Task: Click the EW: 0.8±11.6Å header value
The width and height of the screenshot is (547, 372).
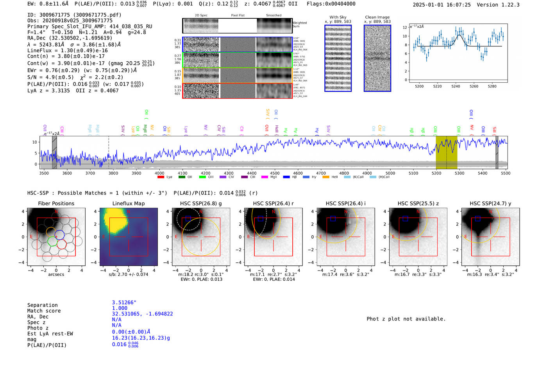Action: point(48,4)
